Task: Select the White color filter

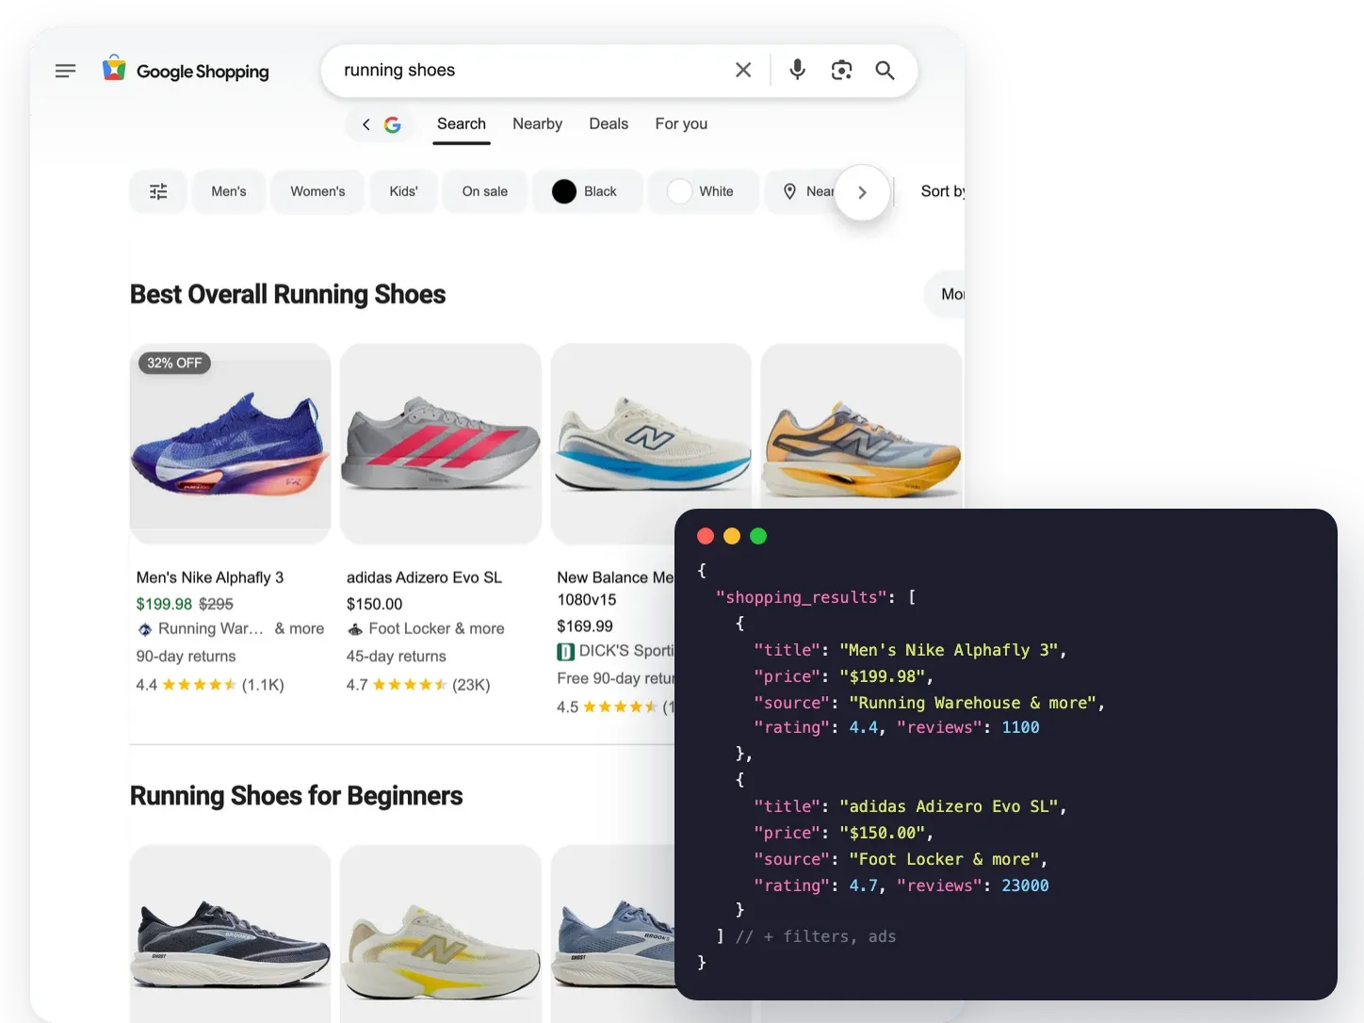Action: [704, 191]
